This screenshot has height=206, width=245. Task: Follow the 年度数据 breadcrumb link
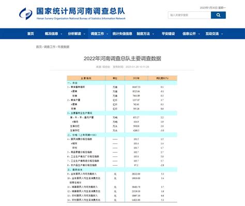tap(64, 47)
